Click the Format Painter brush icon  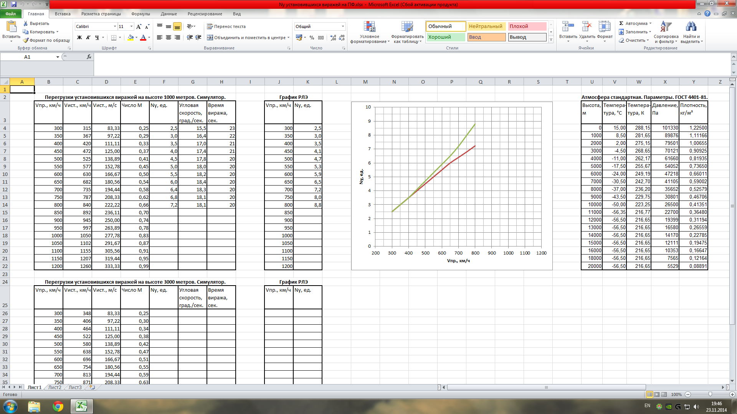[x=26, y=40]
